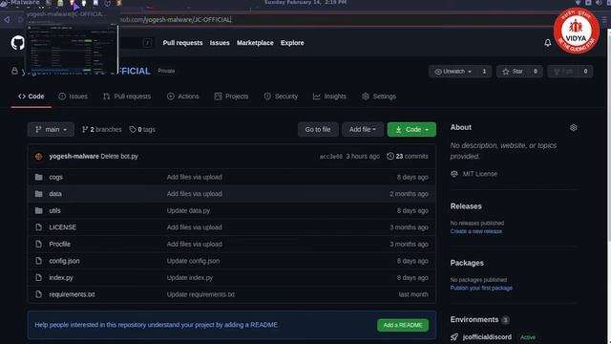Star this repository
This screenshot has height=344, width=611.
(x=513, y=72)
